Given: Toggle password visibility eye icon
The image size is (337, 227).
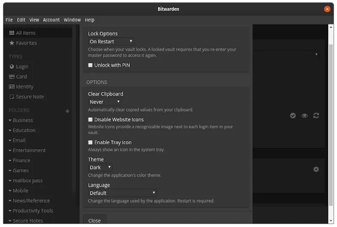Looking at the screenshot, I should coord(304,116).
